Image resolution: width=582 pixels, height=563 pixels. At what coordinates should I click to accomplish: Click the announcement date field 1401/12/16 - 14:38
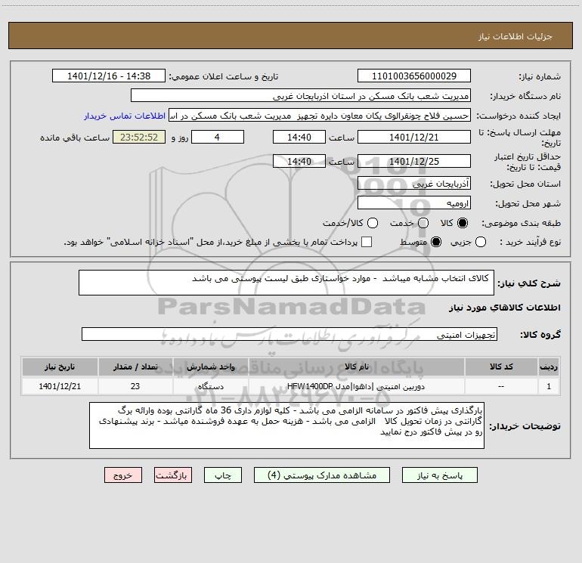pos(109,76)
